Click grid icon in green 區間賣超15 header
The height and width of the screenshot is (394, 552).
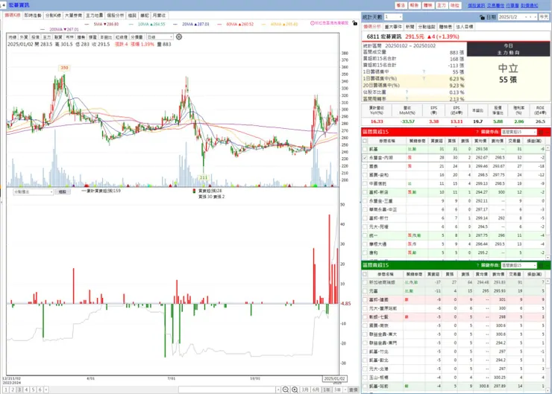541,265
